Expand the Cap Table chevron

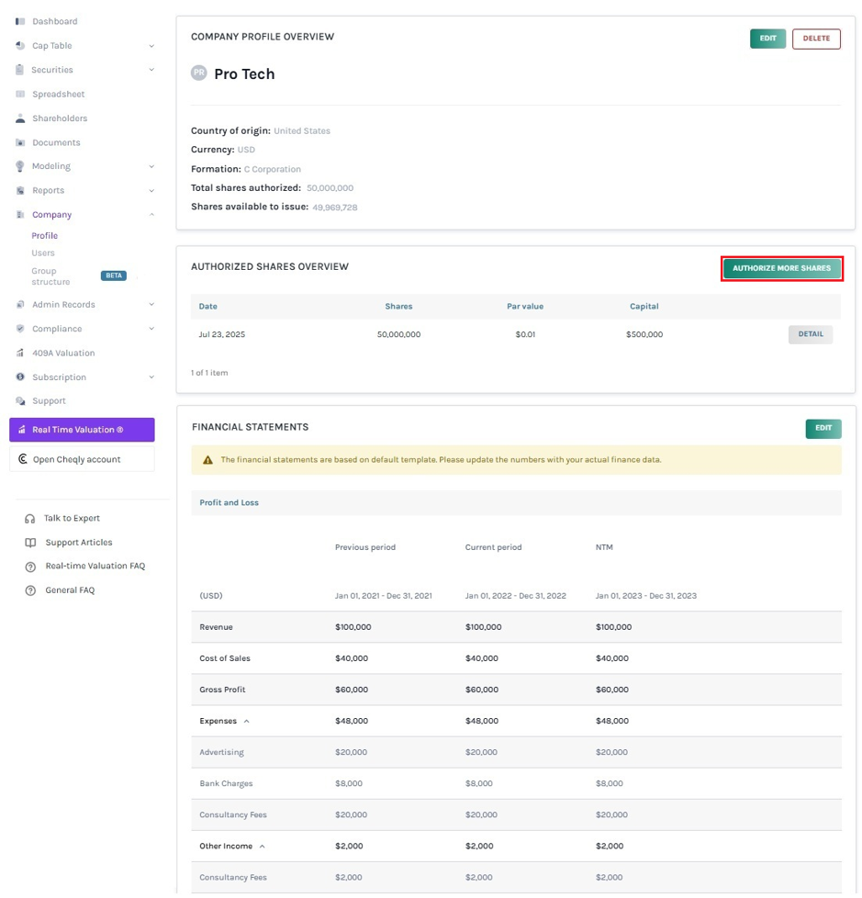coord(151,46)
